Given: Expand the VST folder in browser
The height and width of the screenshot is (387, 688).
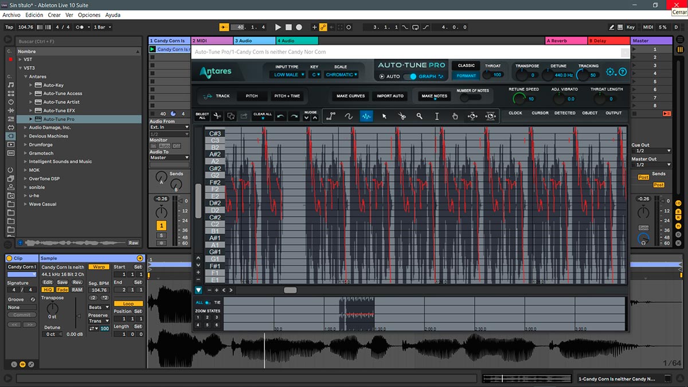Looking at the screenshot, I should click(21, 60).
